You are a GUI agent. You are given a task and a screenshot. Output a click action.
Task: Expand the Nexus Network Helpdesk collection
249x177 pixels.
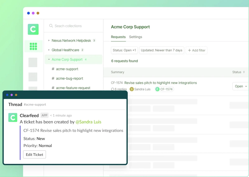(x=49, y=41)
